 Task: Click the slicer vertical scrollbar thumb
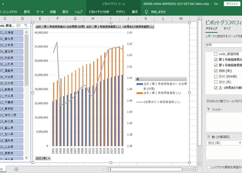point(26,60)
